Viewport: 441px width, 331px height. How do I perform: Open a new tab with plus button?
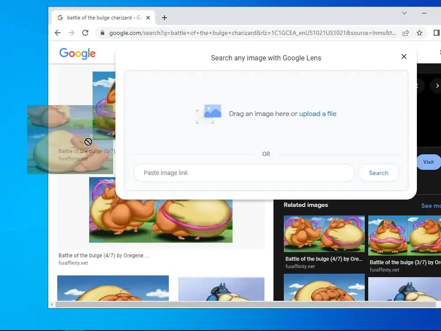[165, 18]
